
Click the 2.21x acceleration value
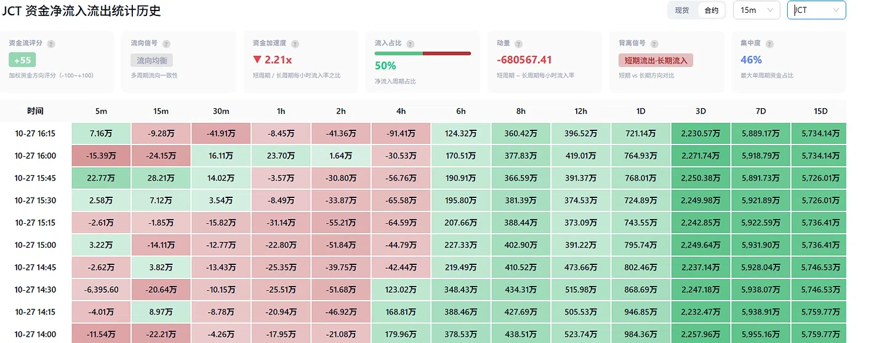(273, 60)
